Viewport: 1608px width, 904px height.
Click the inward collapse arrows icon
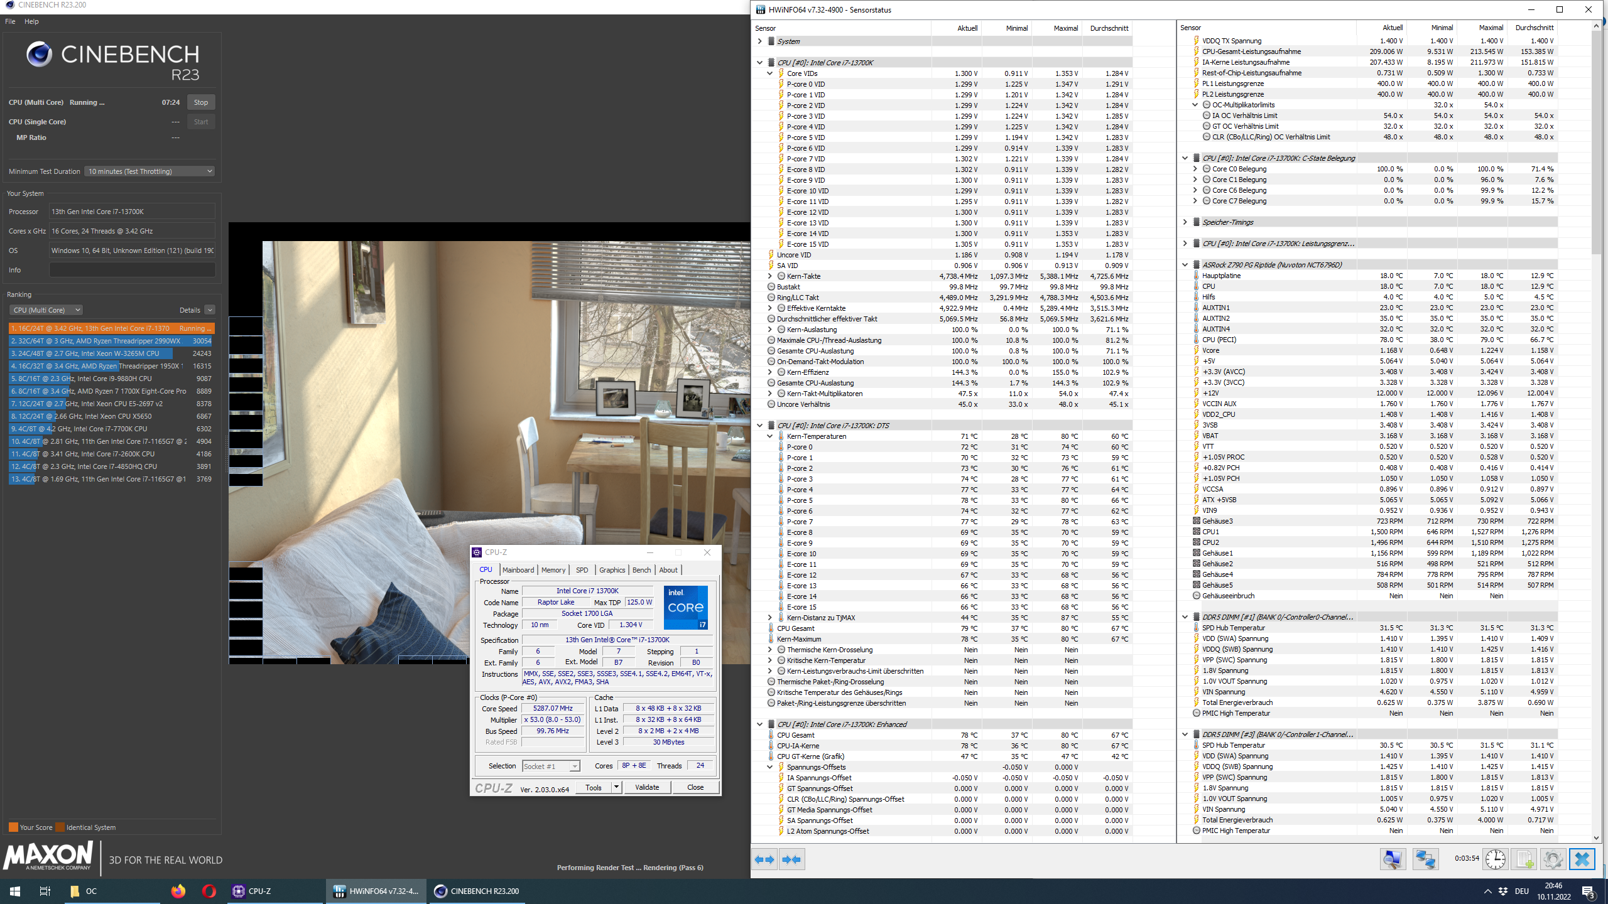click(x=791, y=859)
